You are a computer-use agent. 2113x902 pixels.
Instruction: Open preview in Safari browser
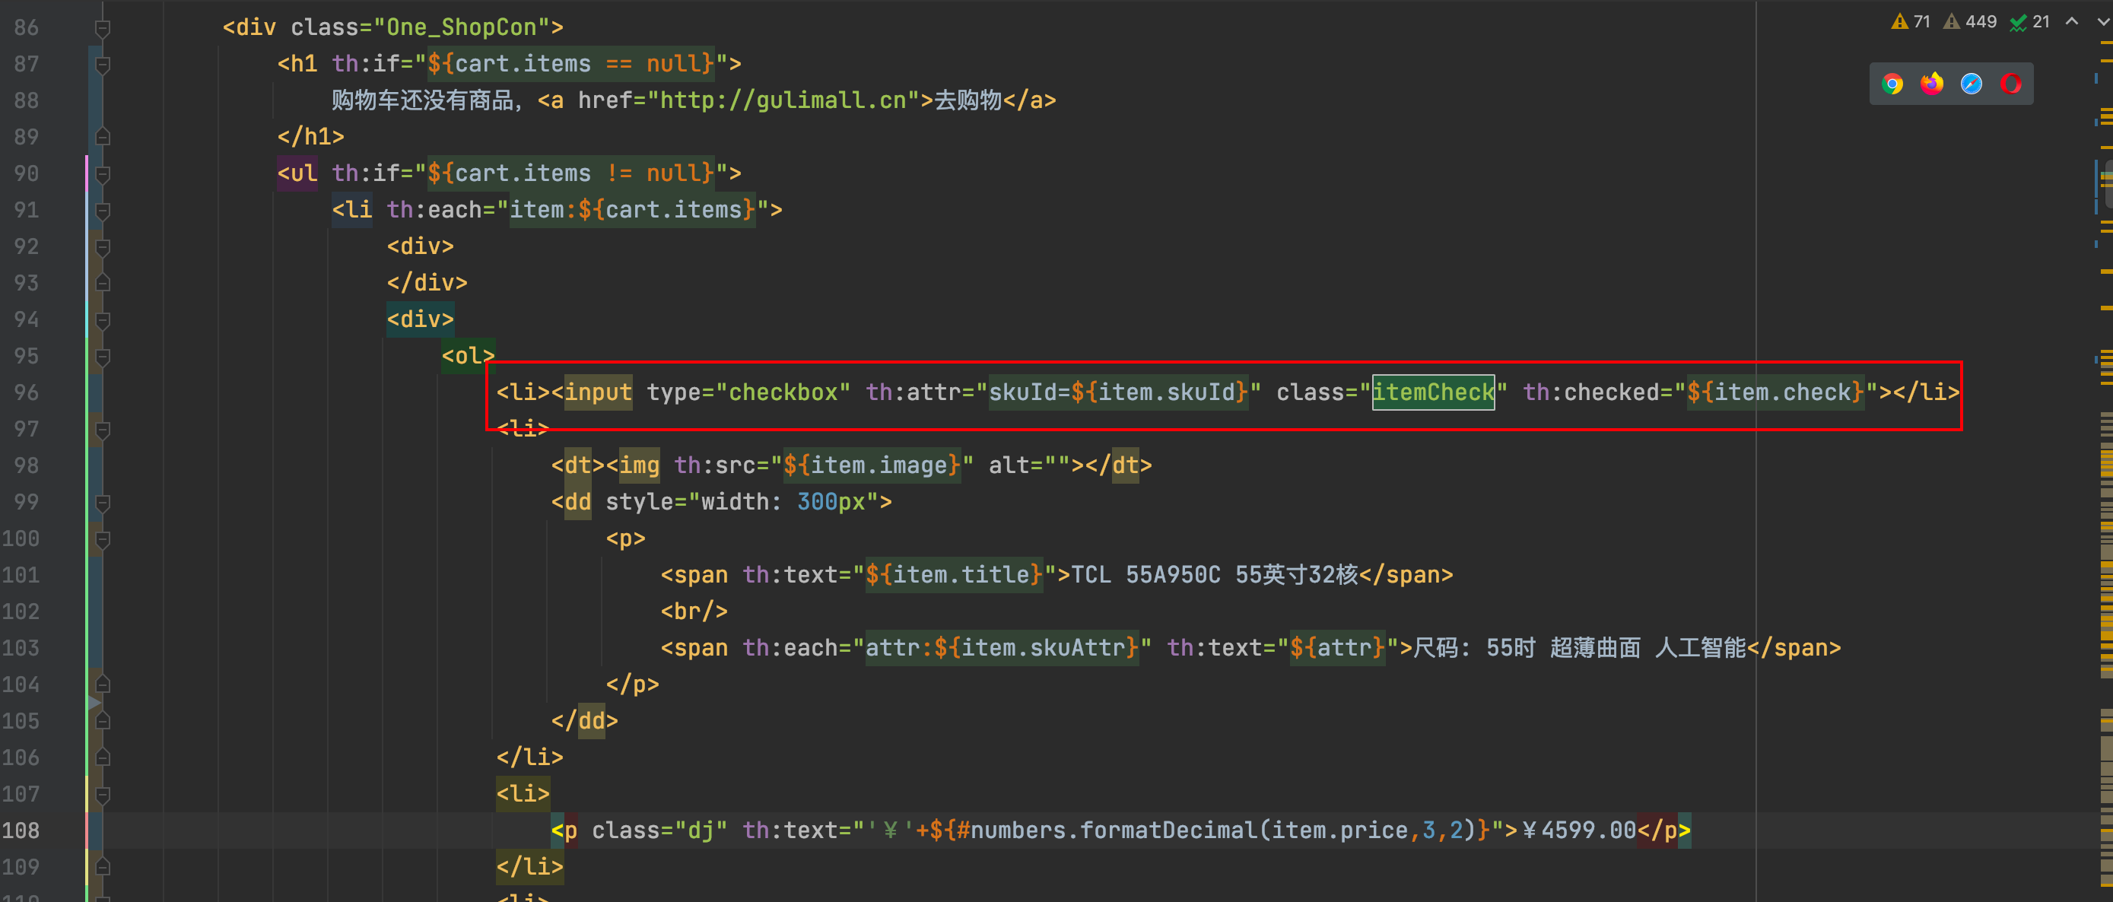tap(1971, 84)
